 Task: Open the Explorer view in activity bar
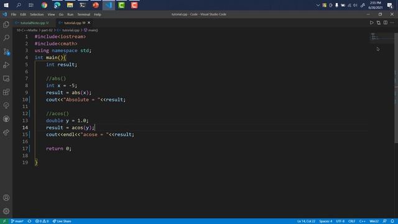pyautogui.click(x=6, y=24)
